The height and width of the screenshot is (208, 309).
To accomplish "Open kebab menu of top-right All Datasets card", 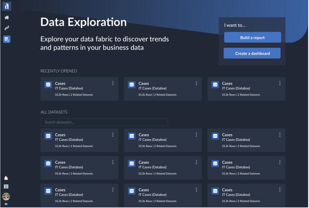I will (x=280, y=135).
